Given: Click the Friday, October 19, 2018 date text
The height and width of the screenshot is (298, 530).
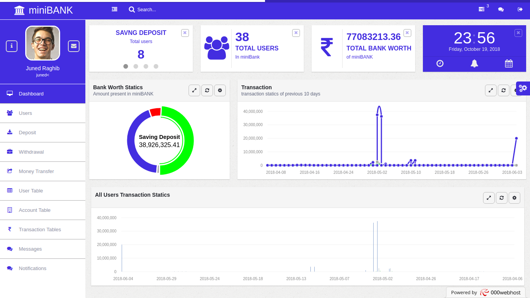Looking at the screenshot, I should point(474,49).
